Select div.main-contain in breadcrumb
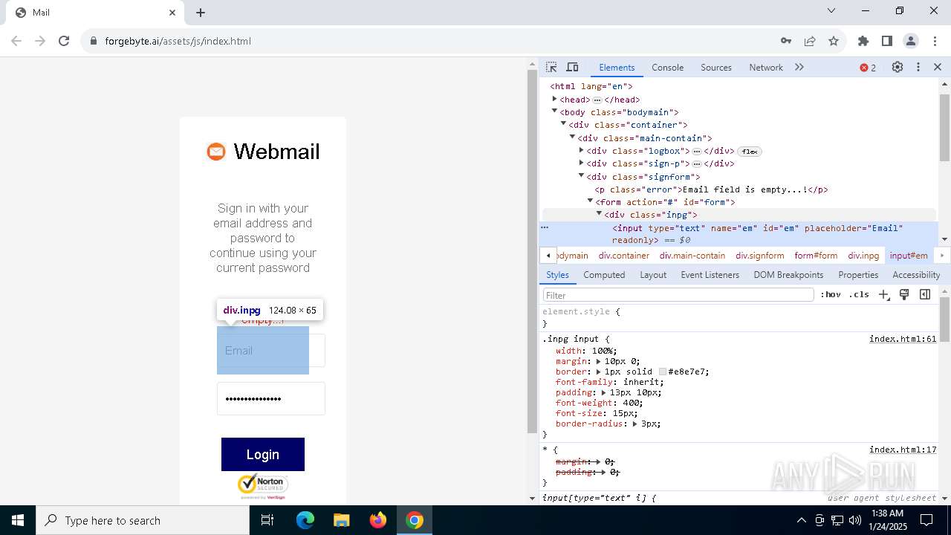This screenshot has width=951, height=535. (692, 256)
